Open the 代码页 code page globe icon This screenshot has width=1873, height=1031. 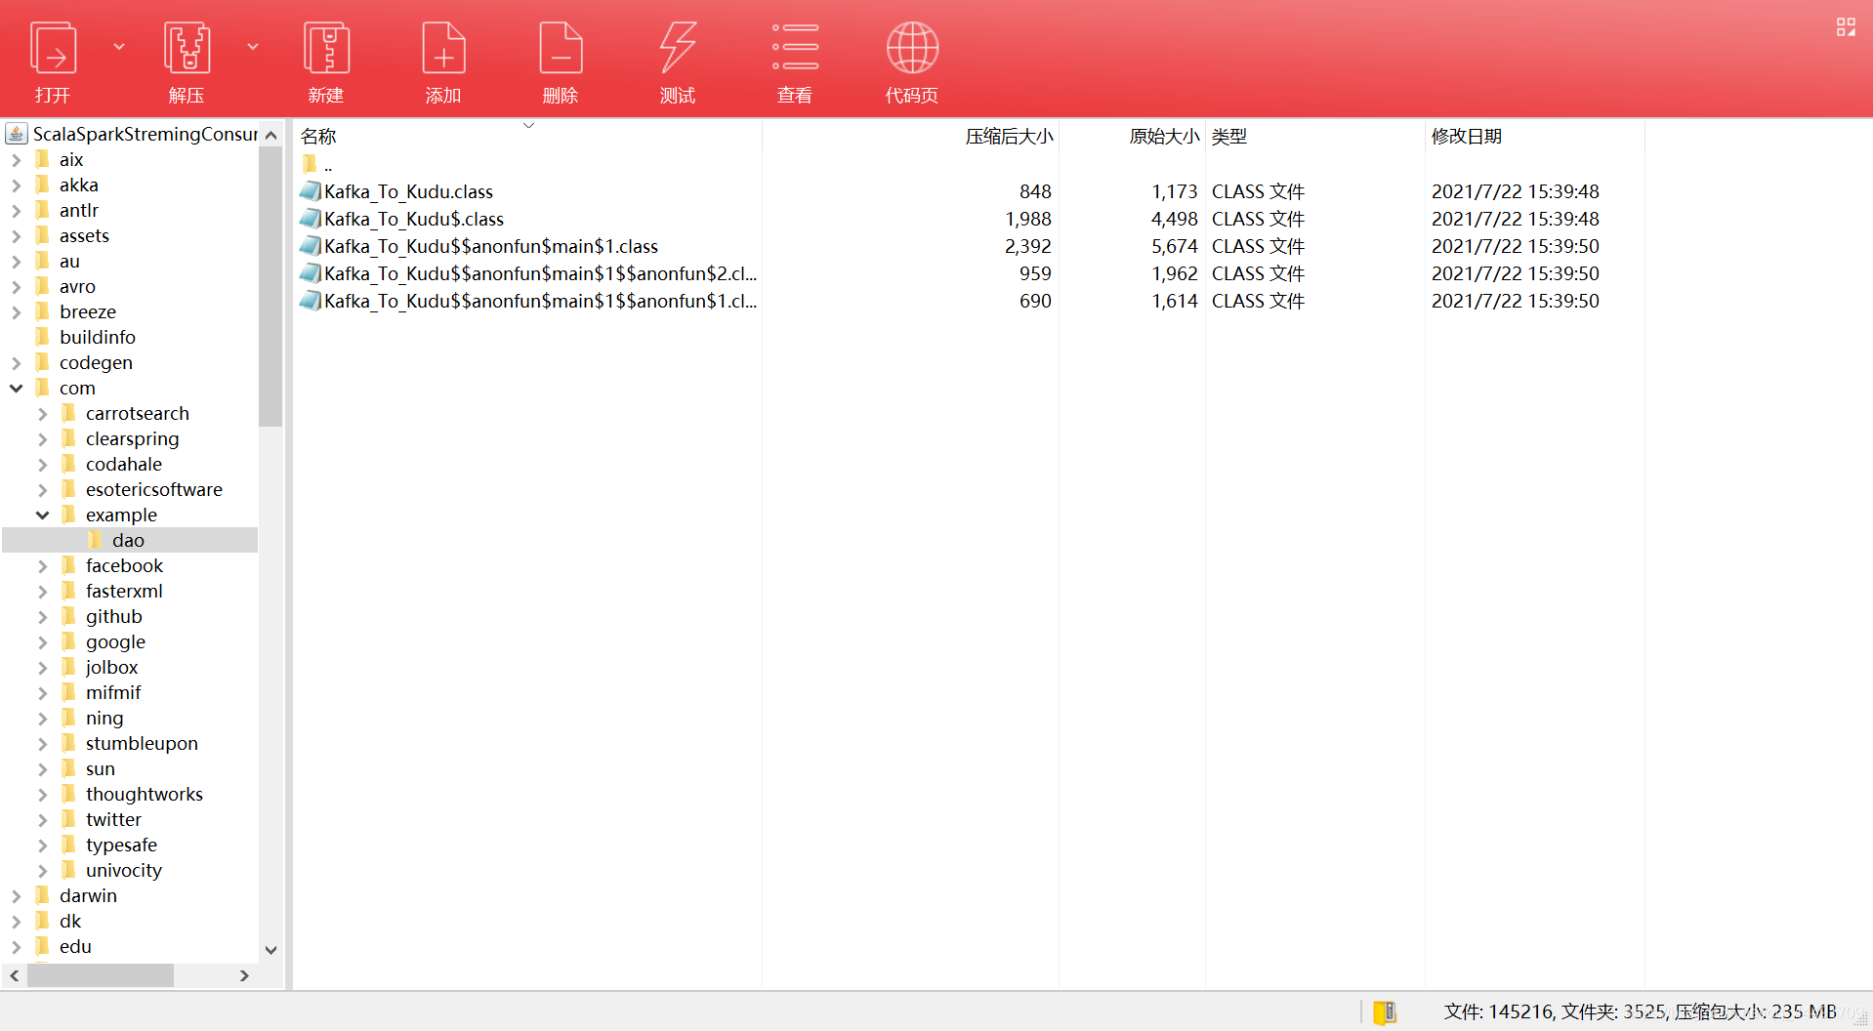point(912,49)
